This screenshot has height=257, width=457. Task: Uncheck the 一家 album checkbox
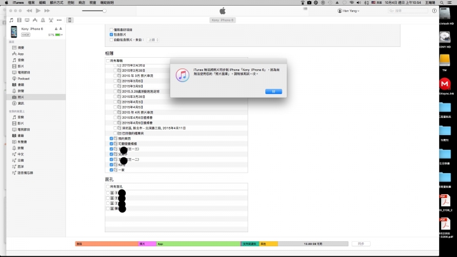tap(111, 170)
